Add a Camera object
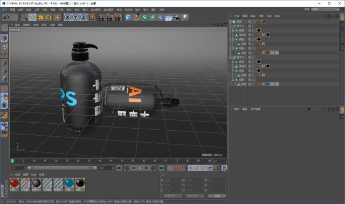Screen dimensions: 345x204 click(x=177, y=17)
